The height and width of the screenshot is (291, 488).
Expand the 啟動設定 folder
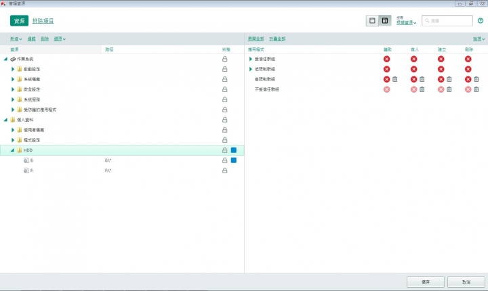point(13,69)
